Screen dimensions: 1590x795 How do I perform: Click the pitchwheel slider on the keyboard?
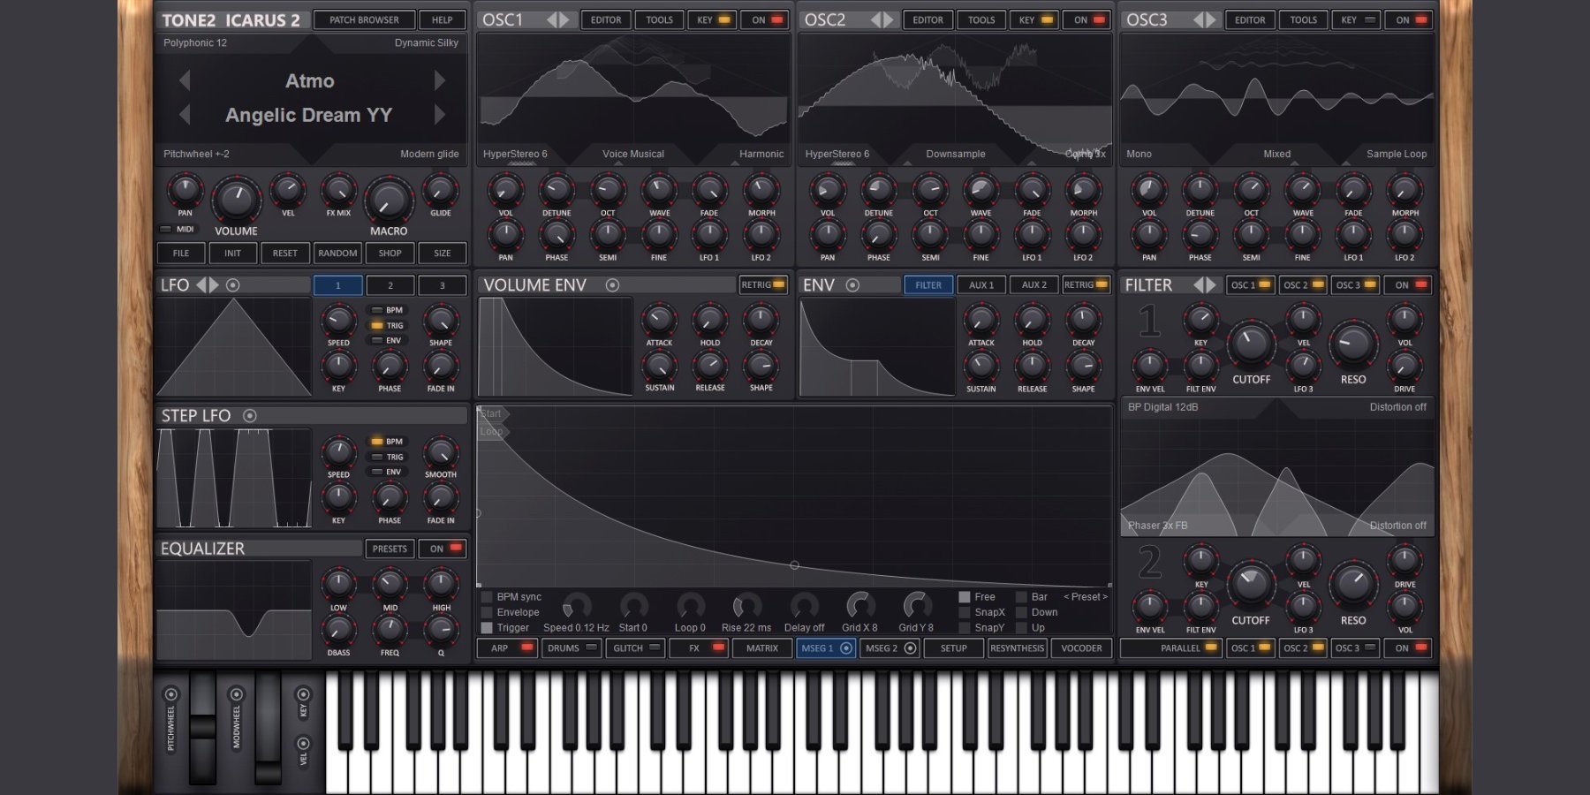(x=202, y=727)
